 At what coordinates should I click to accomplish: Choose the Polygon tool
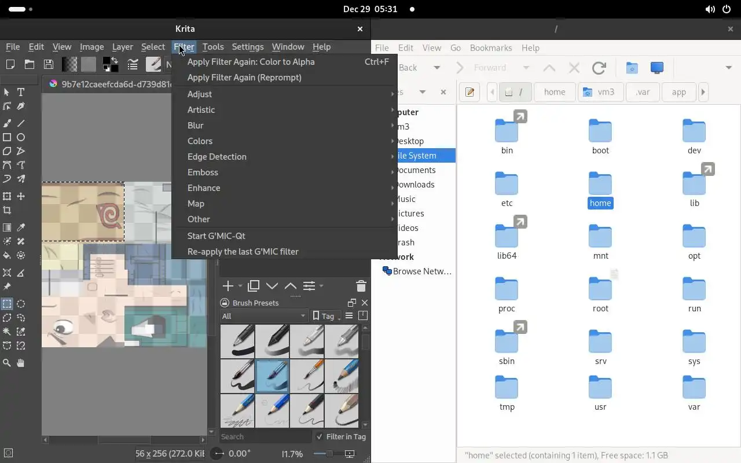click(x=7, y=151)
